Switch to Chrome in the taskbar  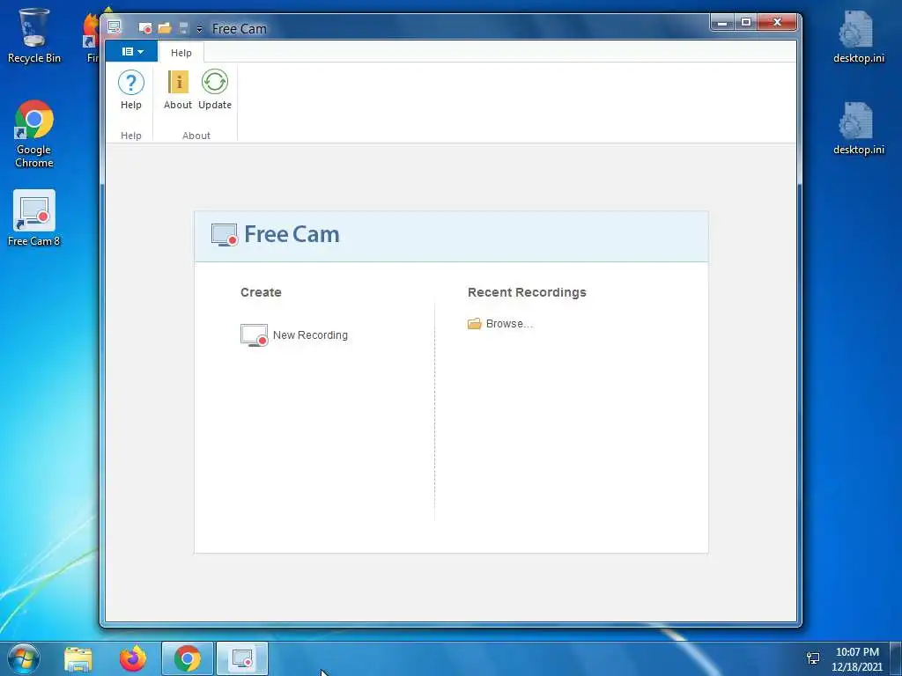pyautogui.click(x=188, y=658)
